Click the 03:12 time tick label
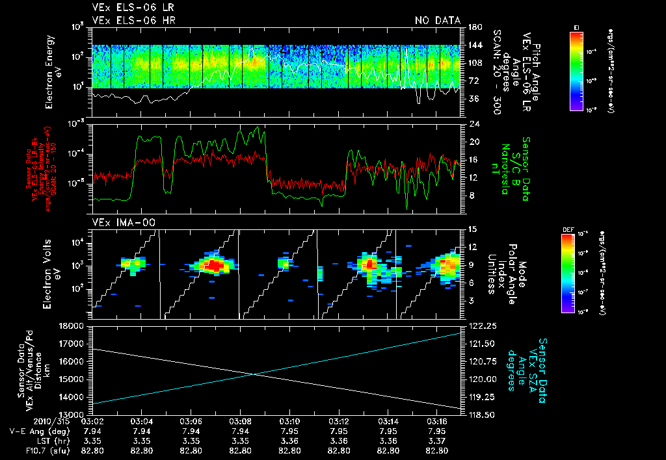The image size is (666, 460). (339, 422)
